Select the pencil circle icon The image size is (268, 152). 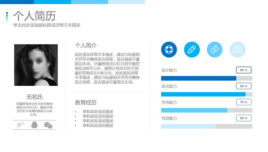click(192, 50)
